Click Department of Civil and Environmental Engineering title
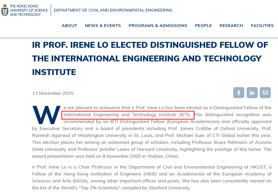This screenshot has width=278, height=195. click(x=113, y=10)
